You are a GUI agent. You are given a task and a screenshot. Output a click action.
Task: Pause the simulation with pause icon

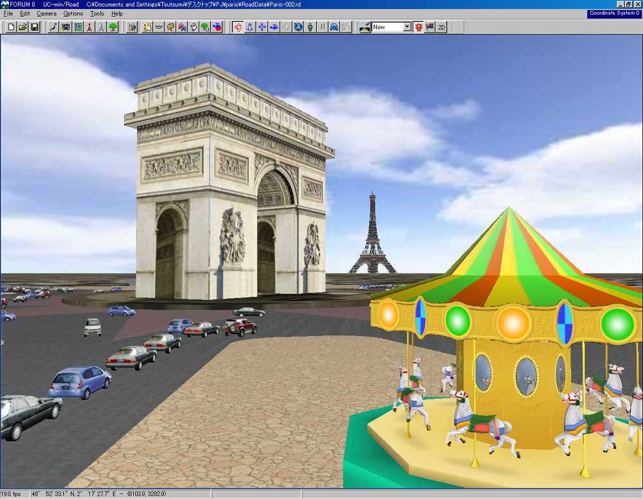[x=322, y=27]
